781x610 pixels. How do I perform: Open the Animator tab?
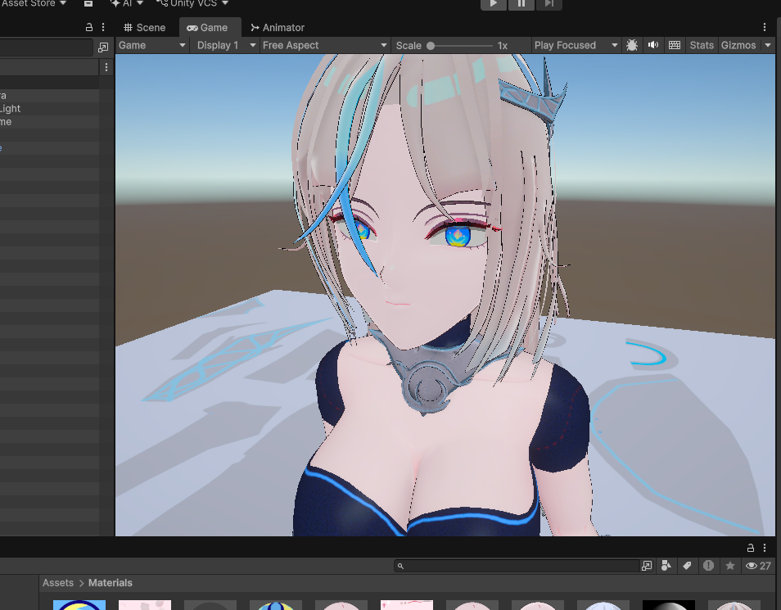pos(278,27)
